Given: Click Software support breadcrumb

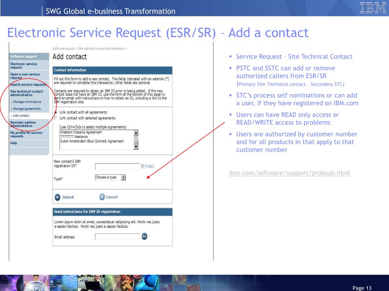Looking at the screenshot, I should (63, 48).
